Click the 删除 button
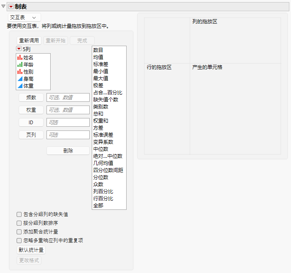 click(x=68, y=150)
